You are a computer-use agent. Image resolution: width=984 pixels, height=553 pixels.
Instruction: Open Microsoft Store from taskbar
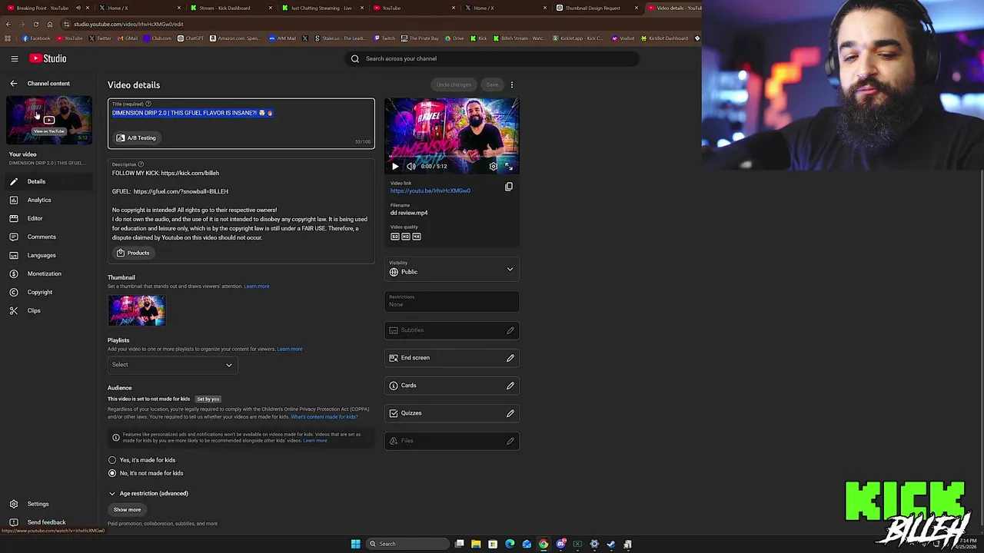[493, 544]
